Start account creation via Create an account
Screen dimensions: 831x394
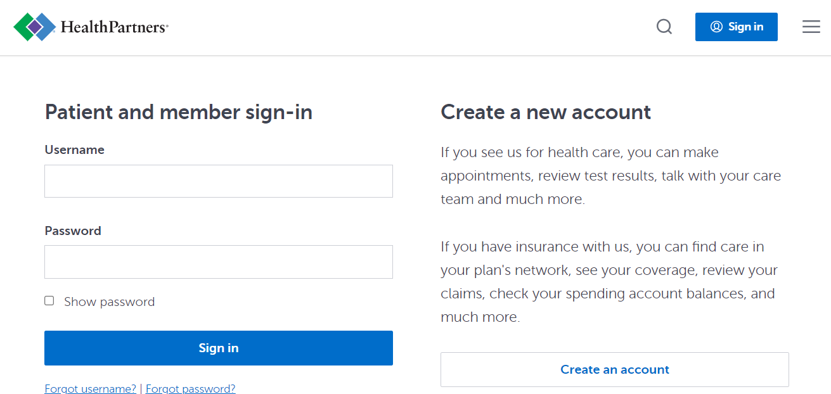coord(614,369)
